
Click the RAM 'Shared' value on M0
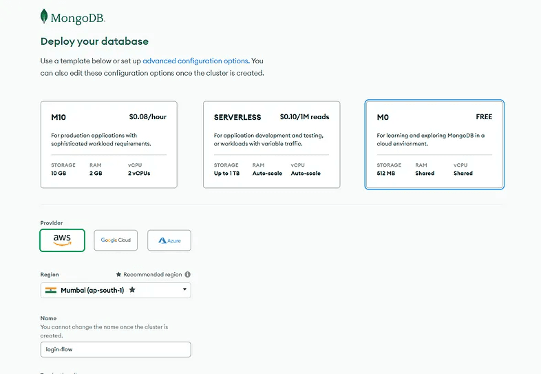[x=425, y=173]
